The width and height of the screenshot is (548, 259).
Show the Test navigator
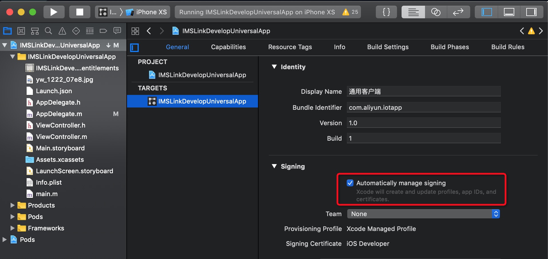pyautogui.click(x=76, y=31)
